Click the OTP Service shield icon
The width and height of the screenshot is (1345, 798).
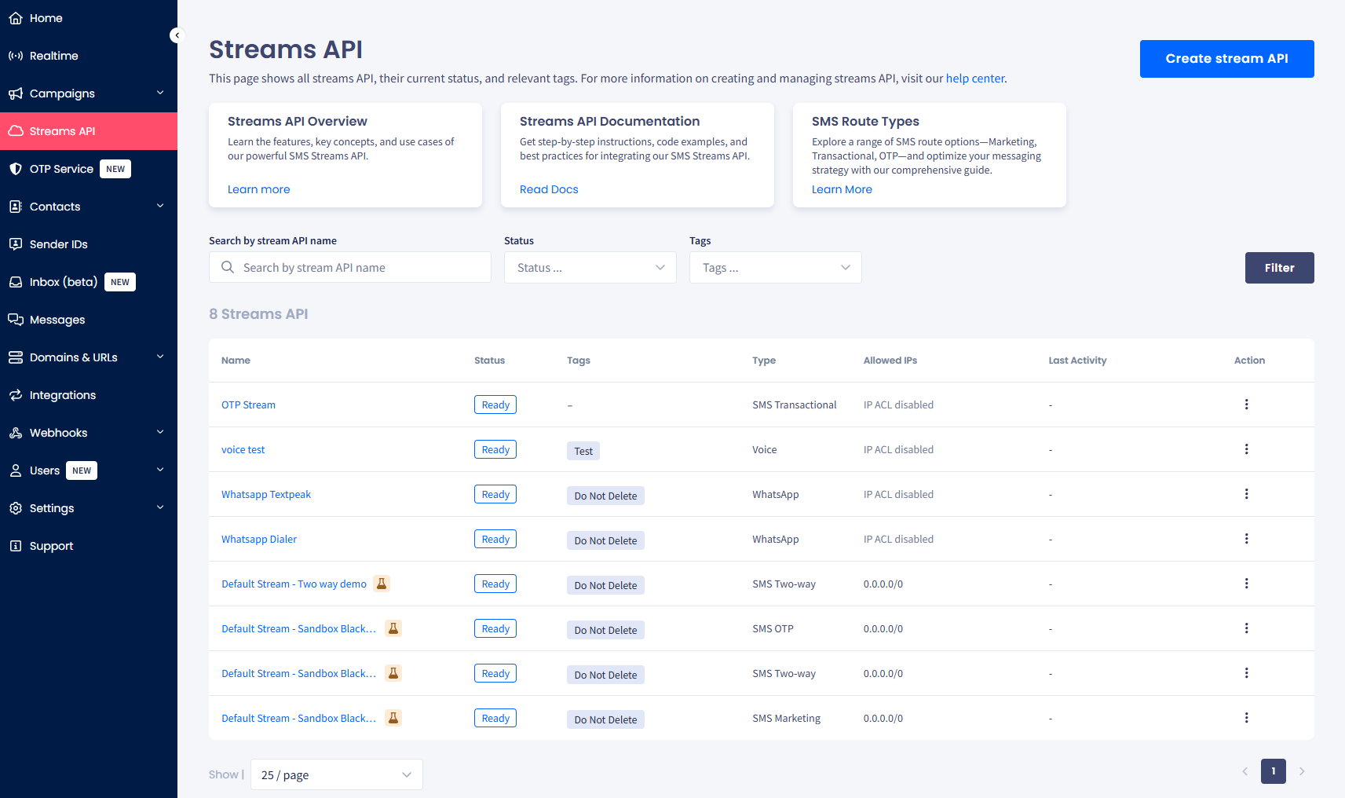16,169
